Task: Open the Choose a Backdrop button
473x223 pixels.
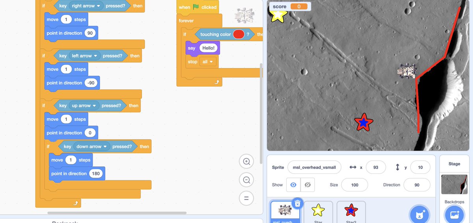Action: 454,215
